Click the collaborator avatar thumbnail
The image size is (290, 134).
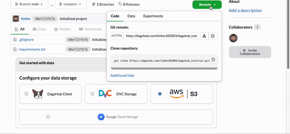point(233,38)
